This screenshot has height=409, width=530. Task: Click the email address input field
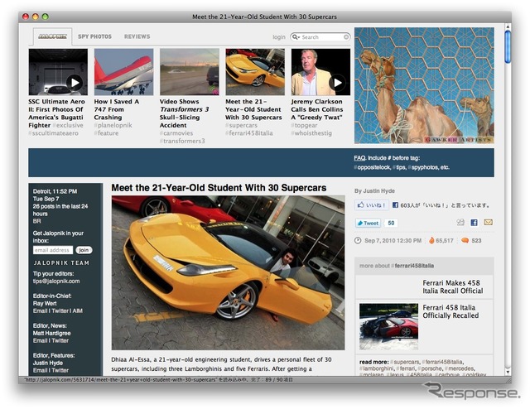point(53,250)
